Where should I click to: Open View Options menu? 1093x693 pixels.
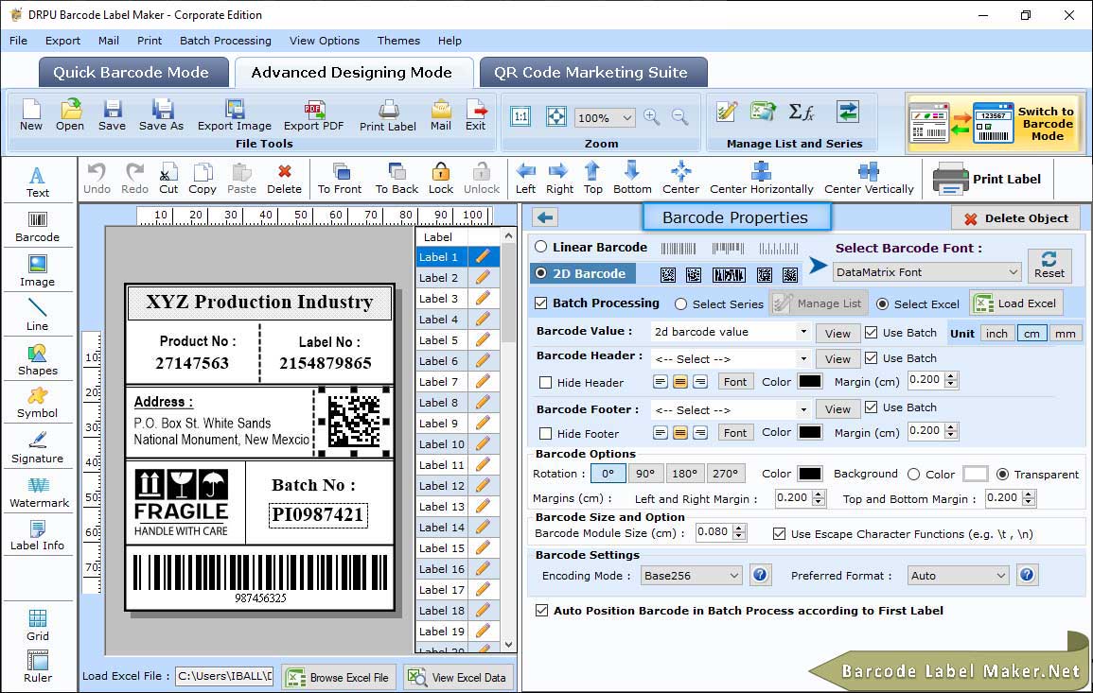point(325,41)
